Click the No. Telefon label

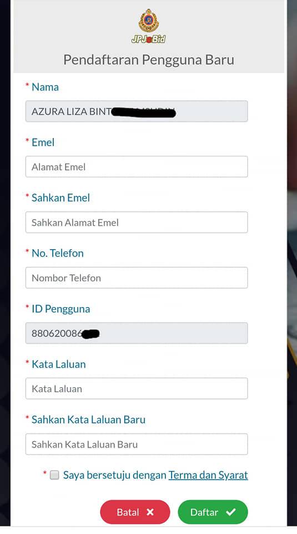pos(57,253)
